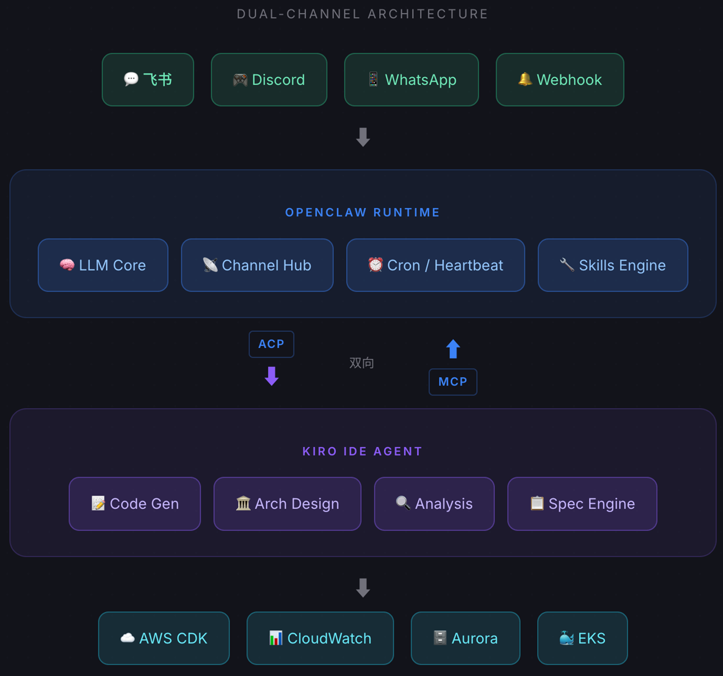Click the cloud icon beside AWS CDK
The image size is (723, 676).
128,638
